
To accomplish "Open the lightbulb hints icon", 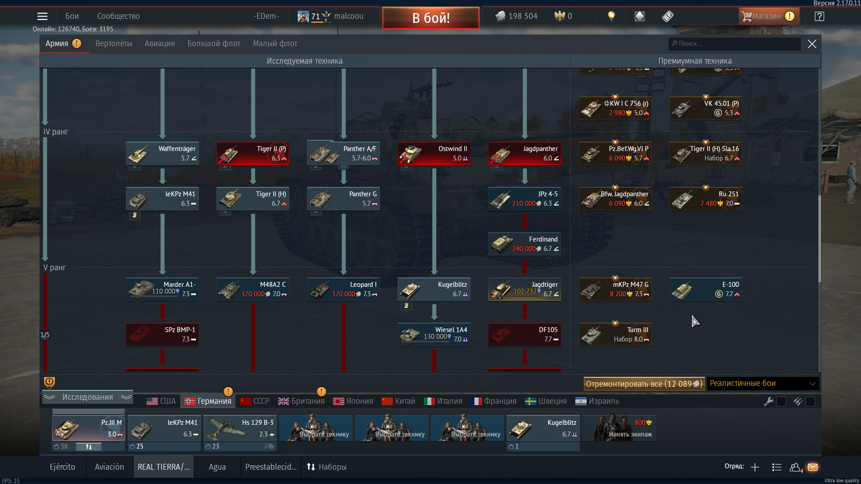I will pos(611,16).
